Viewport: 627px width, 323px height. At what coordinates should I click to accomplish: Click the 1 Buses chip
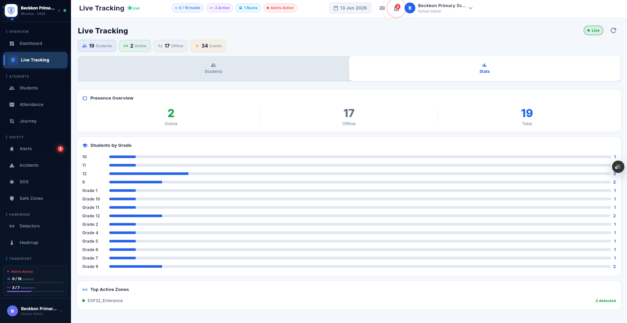(x=248, y=8)
